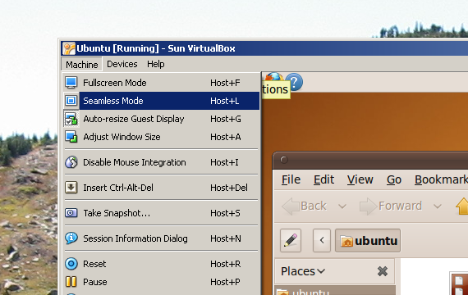468x295 pixels.
Task: Click the Take Snapshot camera icon
Action: (71, 213)
